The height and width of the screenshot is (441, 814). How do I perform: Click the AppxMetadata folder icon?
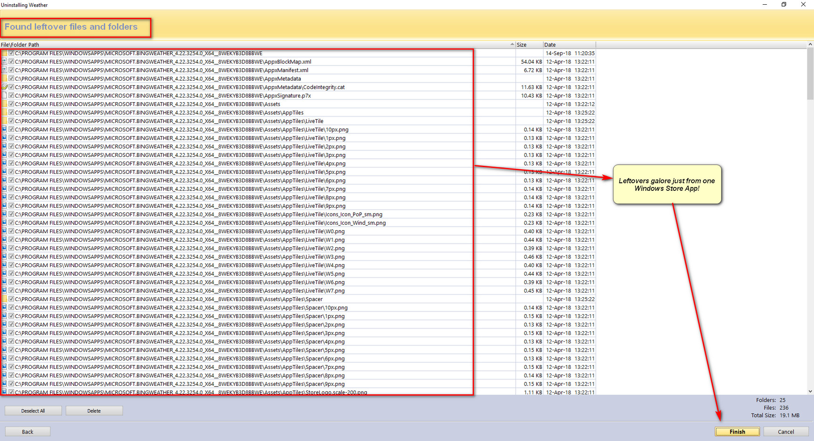tap(4, 79)
